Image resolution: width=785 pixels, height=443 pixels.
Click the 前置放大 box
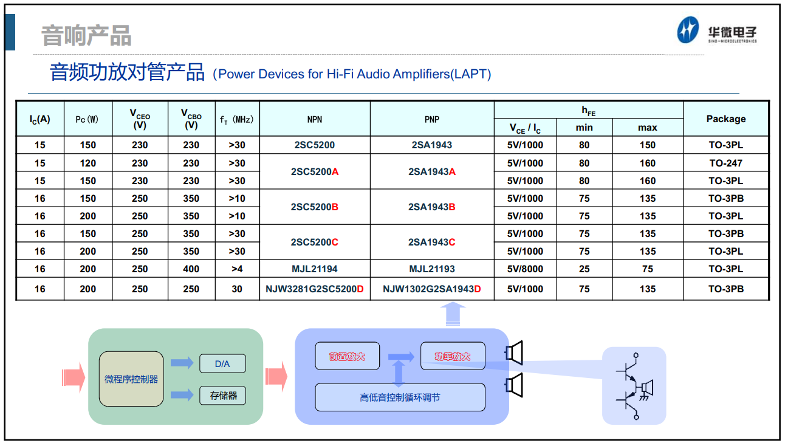[x=348, y=356]
